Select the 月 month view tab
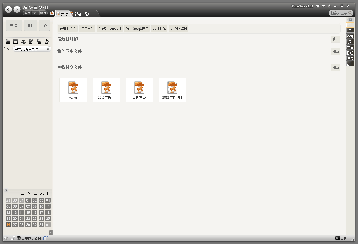358x244 pixels. [x=350, y=25]
